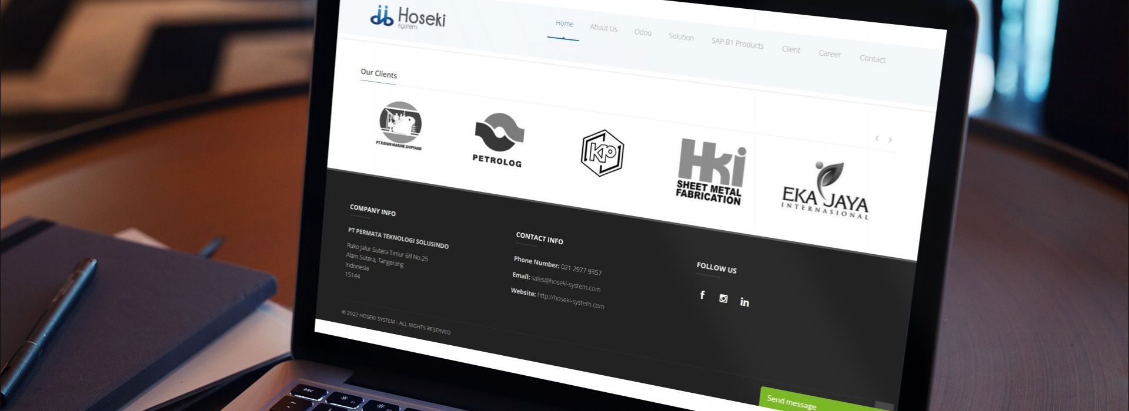Screen dimensions: 1129x411
Task: Open the Solution menu item
Action: pyautogui.click(x=681, y=37)
